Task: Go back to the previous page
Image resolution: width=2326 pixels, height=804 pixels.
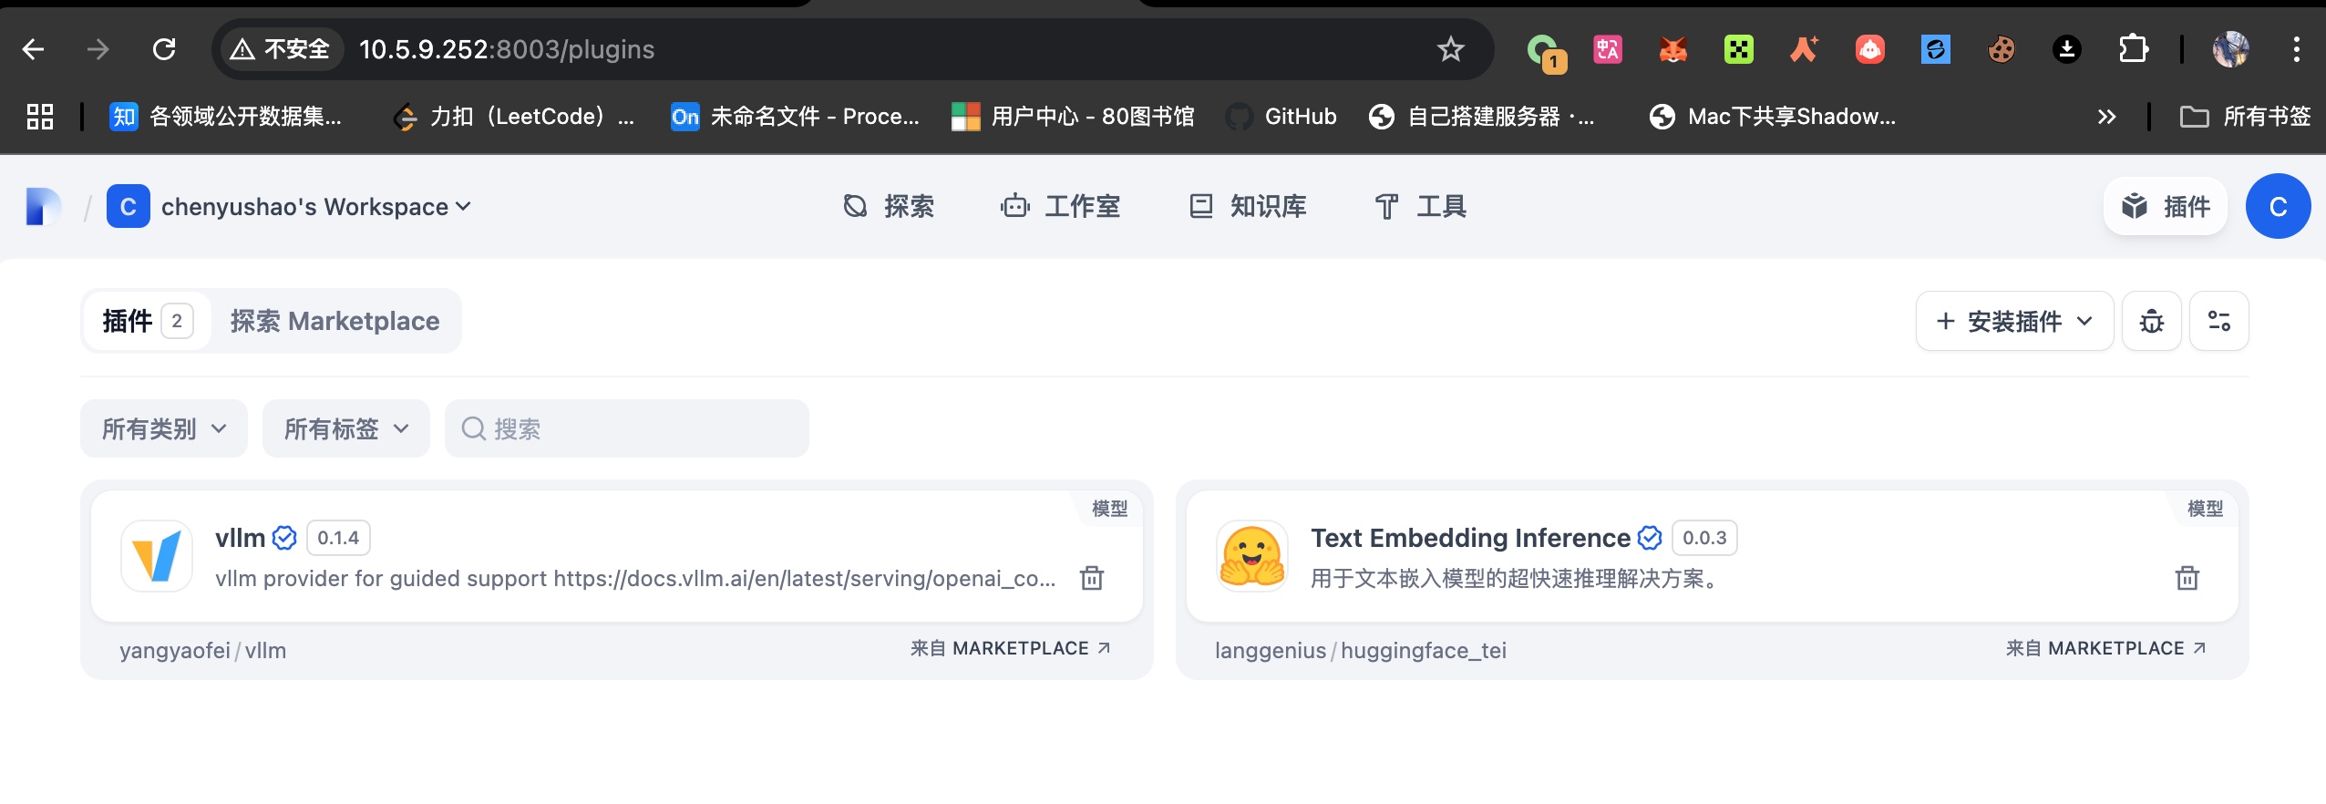Action: tap(34, 49)
